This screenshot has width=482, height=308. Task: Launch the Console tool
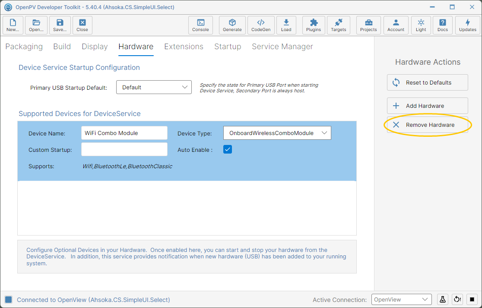[200, 25]
